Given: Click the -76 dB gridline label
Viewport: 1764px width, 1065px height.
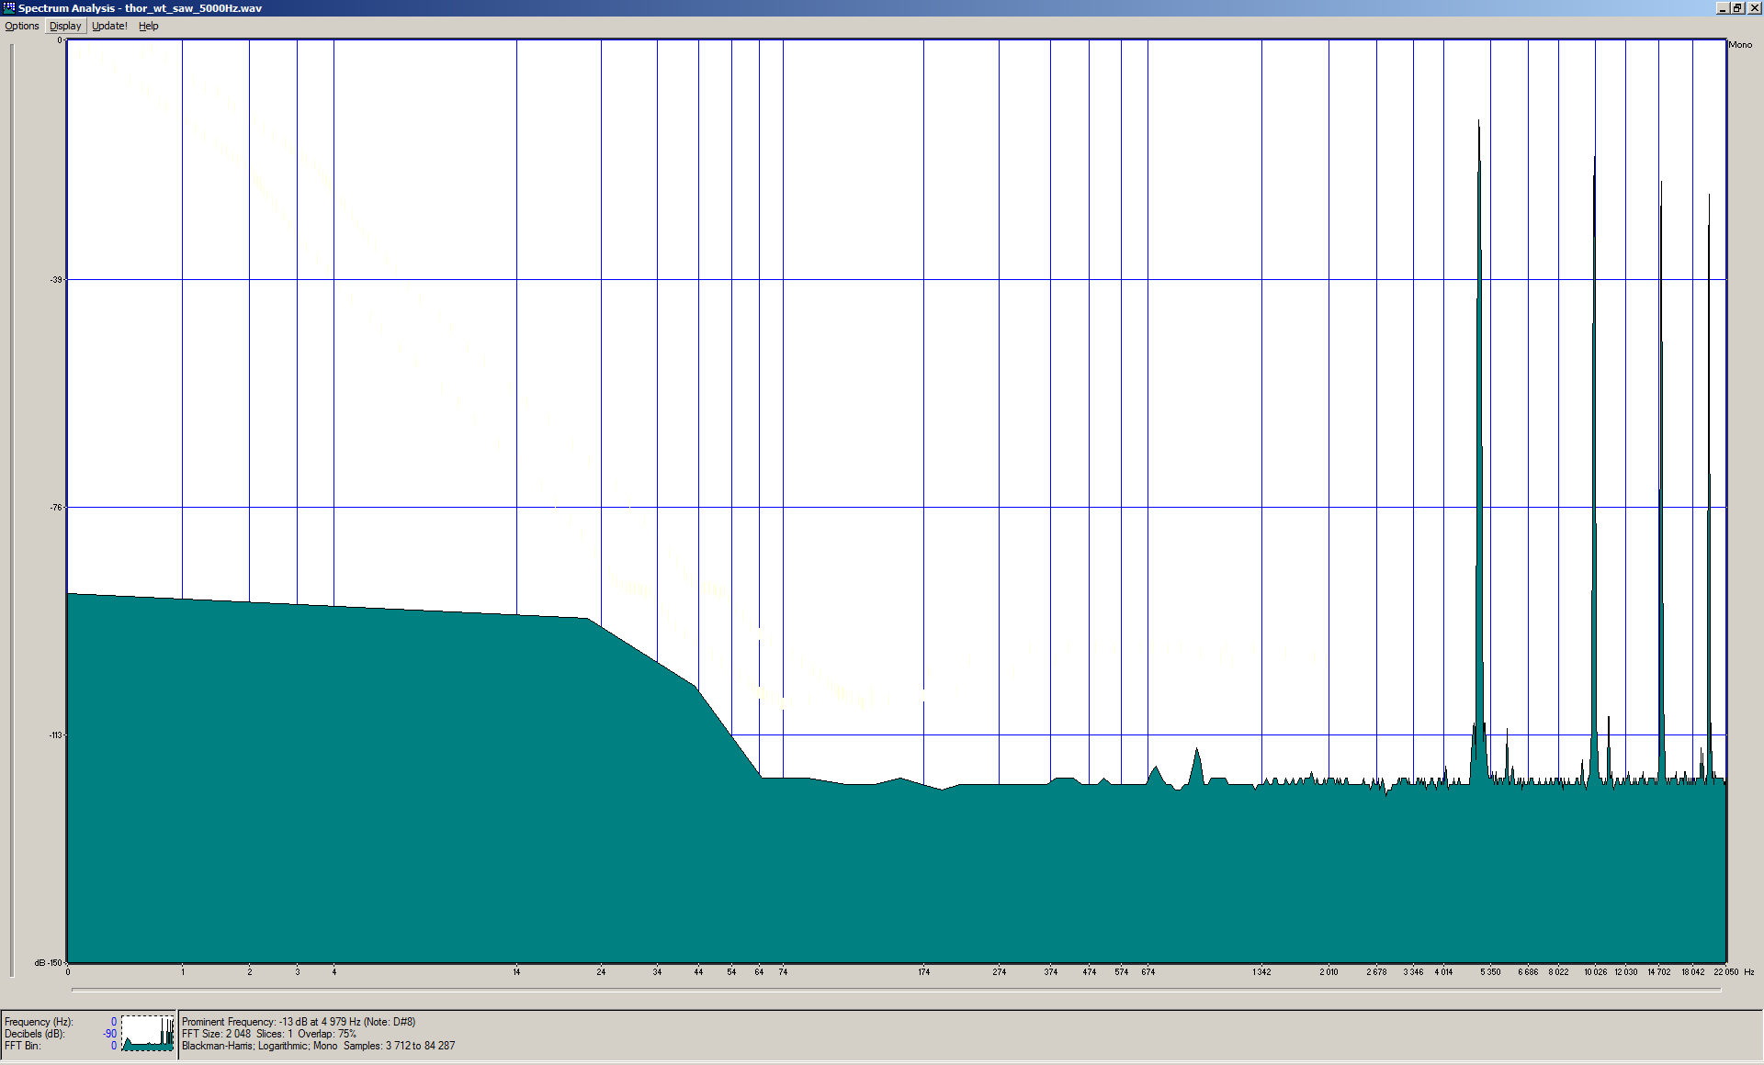Looking at the screenshot, I should (56, 508).
